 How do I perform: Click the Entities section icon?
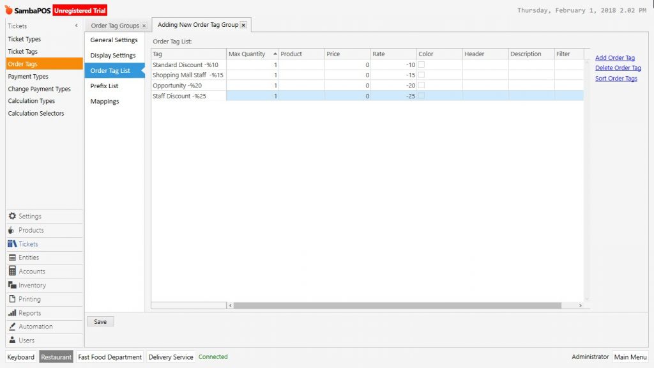pos(12,257)
